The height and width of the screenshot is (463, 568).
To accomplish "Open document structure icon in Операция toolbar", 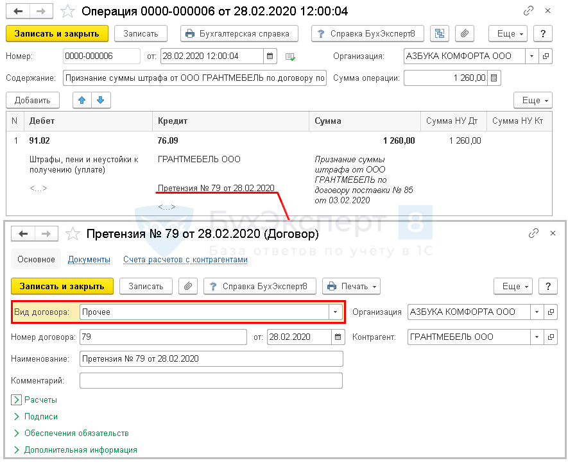I will pyautogui.click(x=440, y=33).
